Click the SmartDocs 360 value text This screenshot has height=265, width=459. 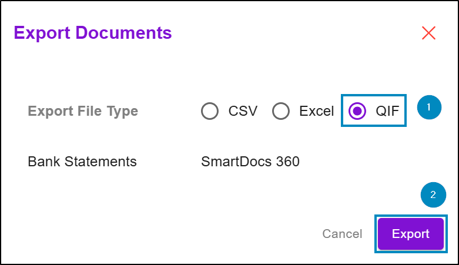250,162
